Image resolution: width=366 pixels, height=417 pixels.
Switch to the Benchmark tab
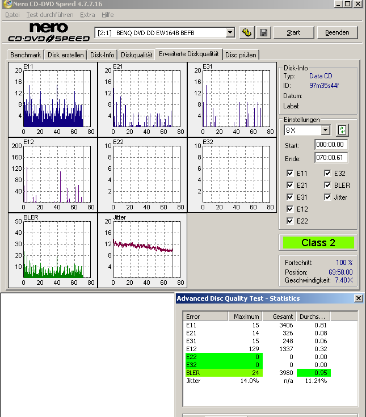pyautogui.click(x=26, y=55)
